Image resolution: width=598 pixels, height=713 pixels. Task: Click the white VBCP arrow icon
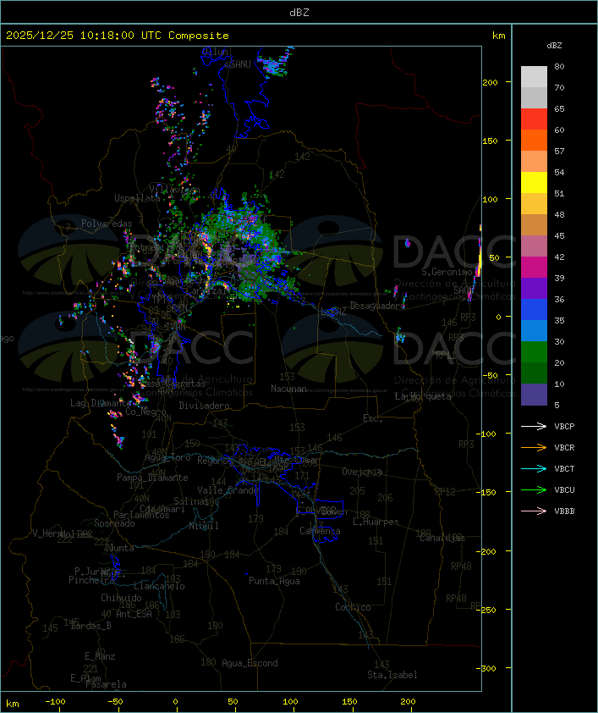coord(534,426)
